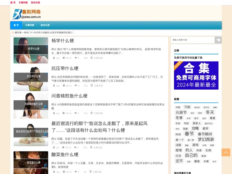Select the 英语 tag
The height and width of the screenshot is (174, 232).
click(x=204, y=156)
